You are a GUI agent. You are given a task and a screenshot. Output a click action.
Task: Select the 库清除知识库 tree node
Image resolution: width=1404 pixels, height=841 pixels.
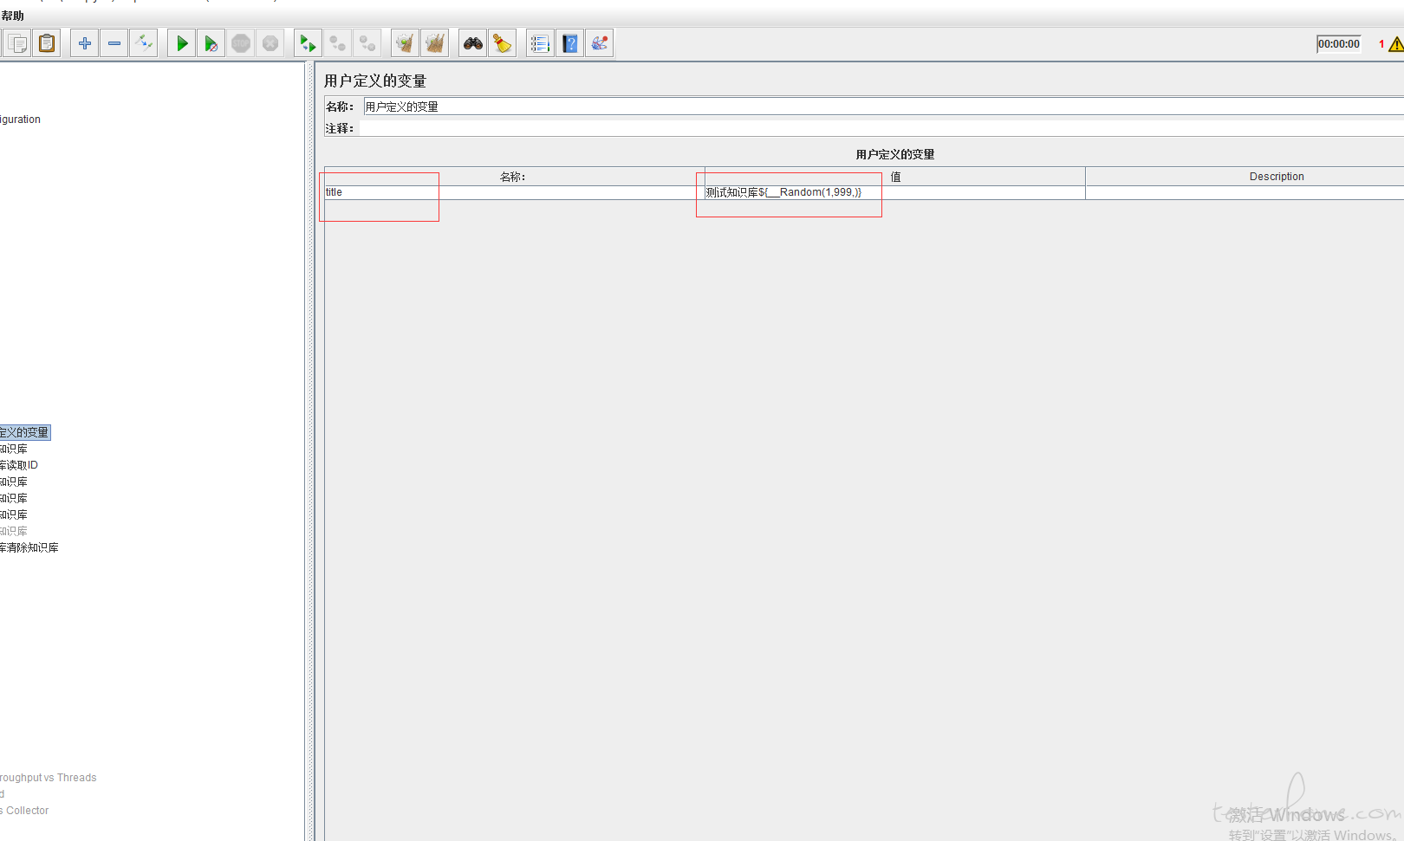coord(29,547)
